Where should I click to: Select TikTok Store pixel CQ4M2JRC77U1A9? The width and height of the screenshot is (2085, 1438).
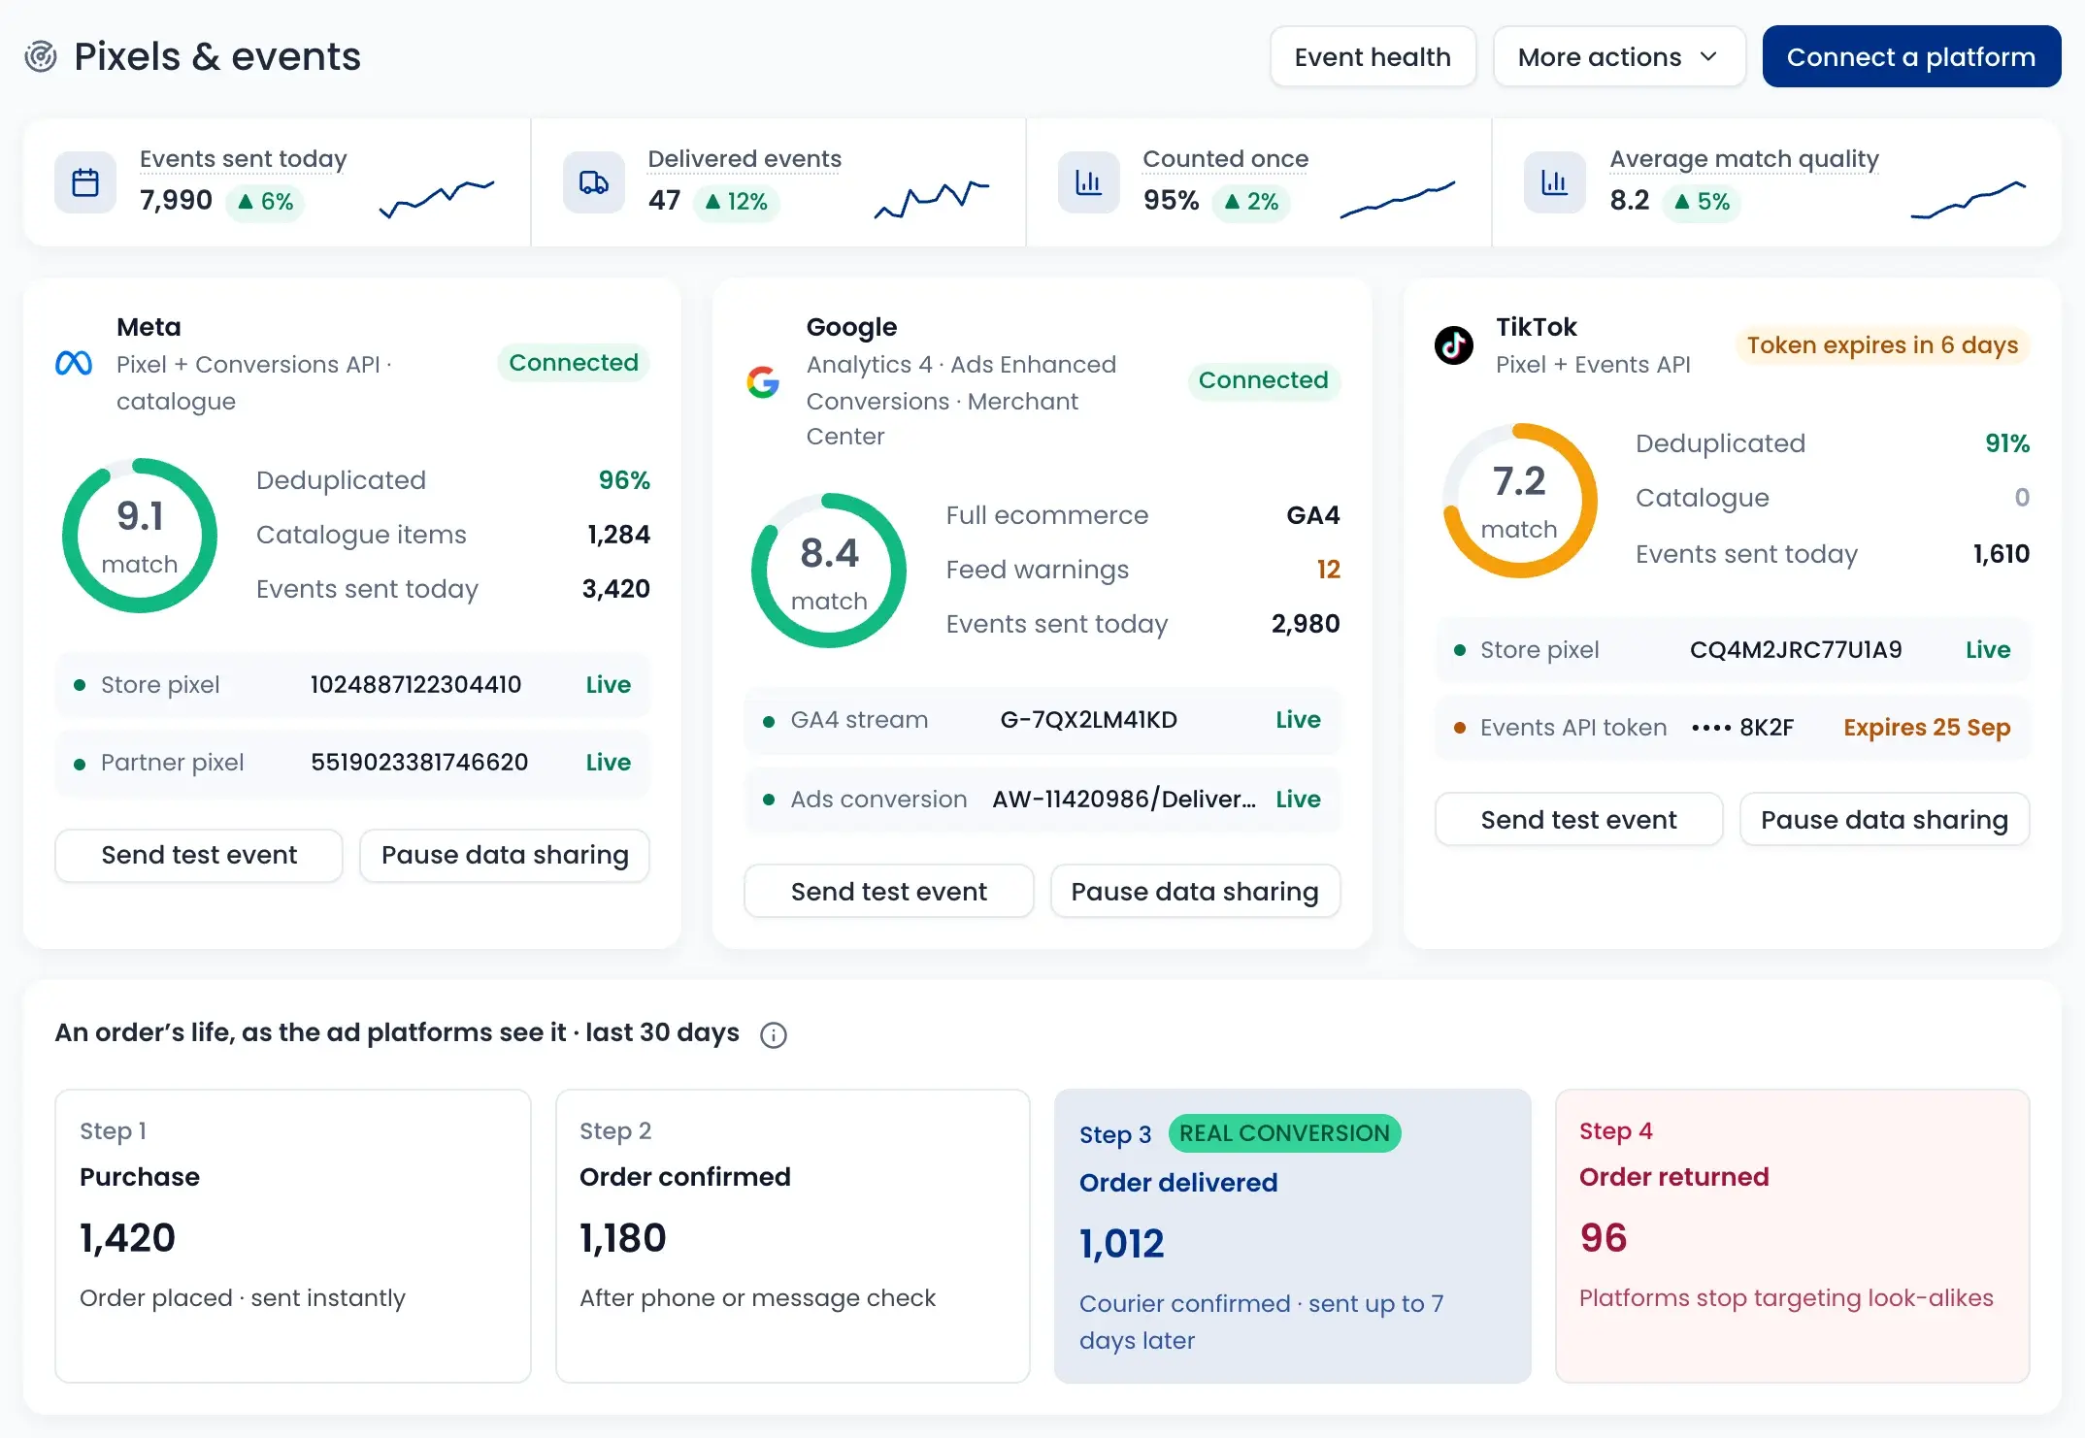1796,650
